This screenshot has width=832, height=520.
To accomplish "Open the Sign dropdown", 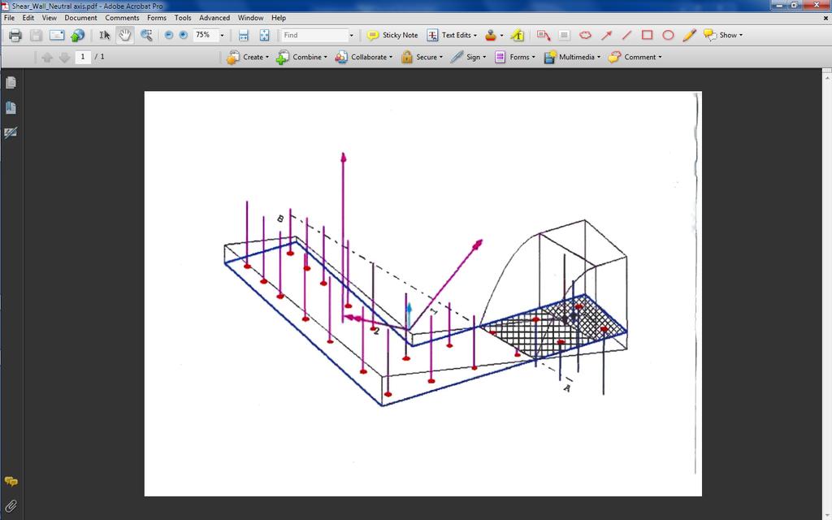I will (468, 58).
